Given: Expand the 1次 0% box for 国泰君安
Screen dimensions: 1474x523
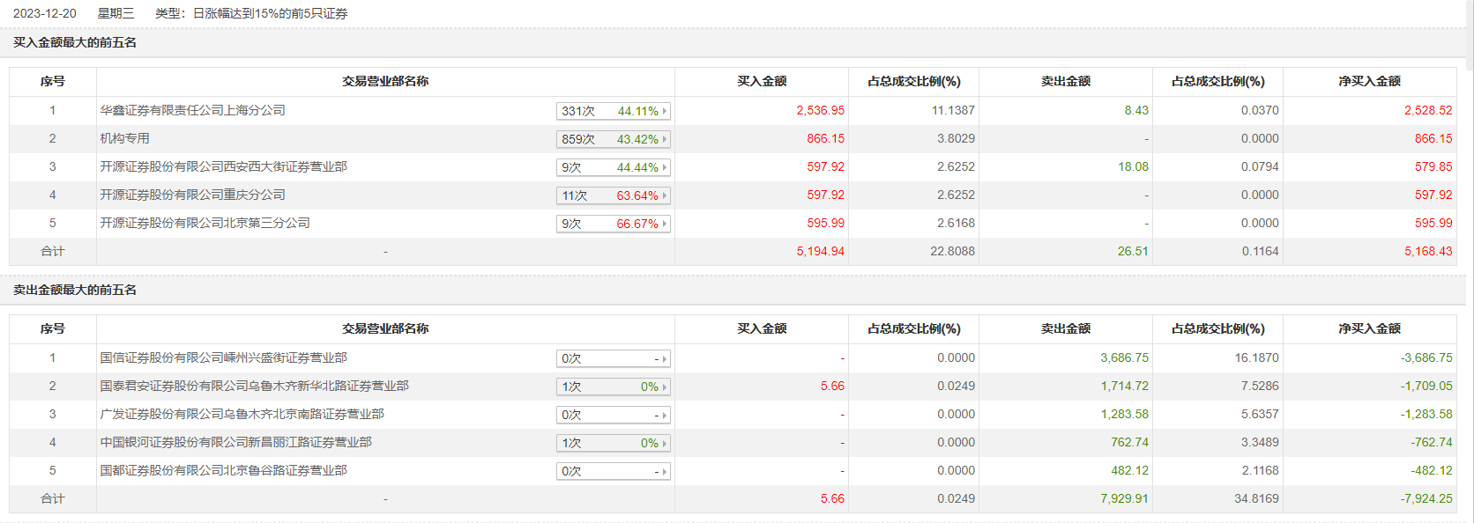Looking at the screenshot, I should coord(614,387).
